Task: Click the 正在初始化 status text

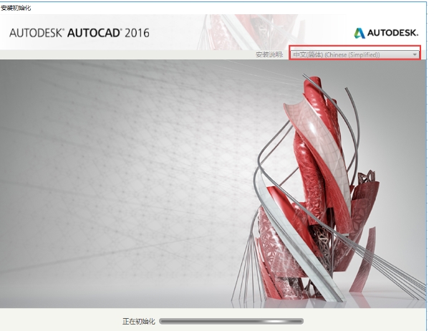Action: [139, 321]
